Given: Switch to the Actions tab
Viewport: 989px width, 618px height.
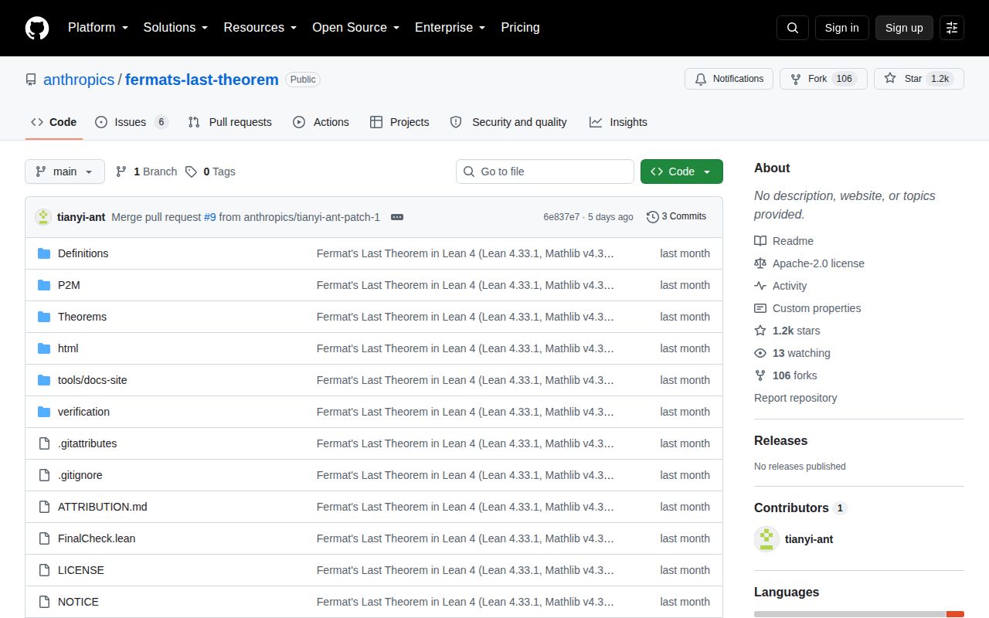Looking at the screenshot, I should coord(321,122).
